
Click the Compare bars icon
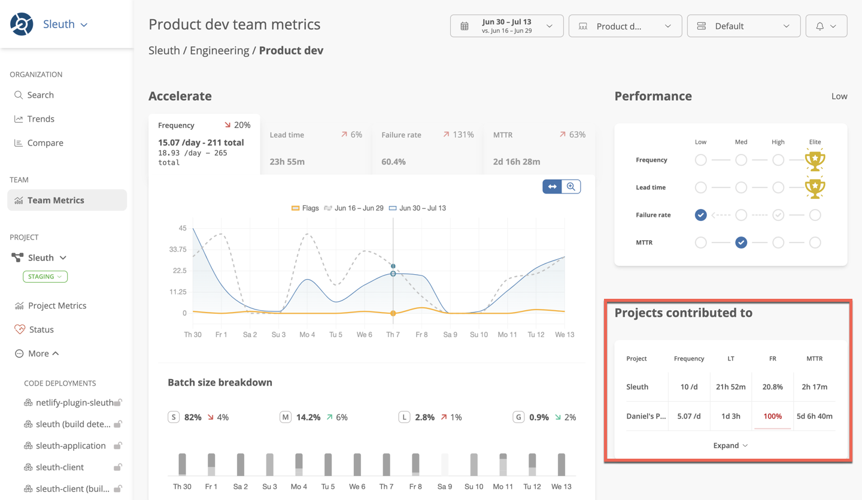19,143
